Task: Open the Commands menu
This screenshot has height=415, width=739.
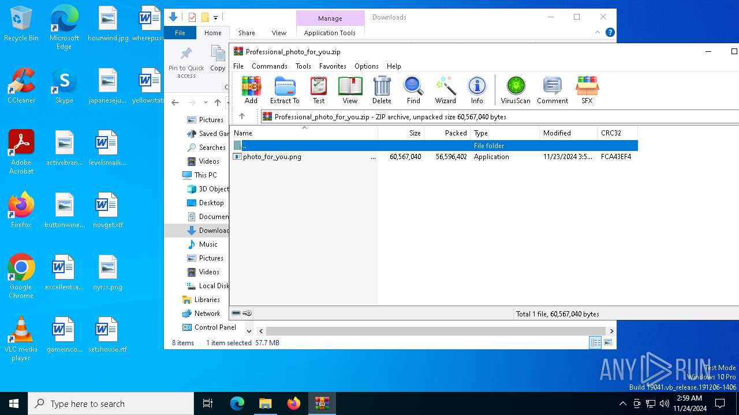Action: (x=270, y=66)
